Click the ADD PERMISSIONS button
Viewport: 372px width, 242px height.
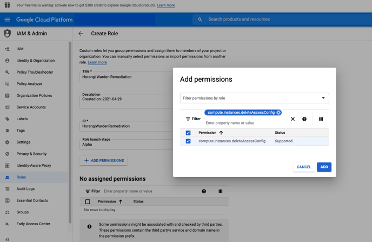tap(103, 161)
